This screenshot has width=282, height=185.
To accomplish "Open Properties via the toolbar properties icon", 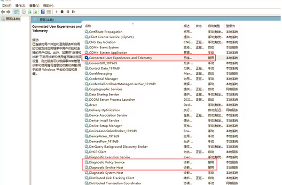I will (x=23, y=12).
